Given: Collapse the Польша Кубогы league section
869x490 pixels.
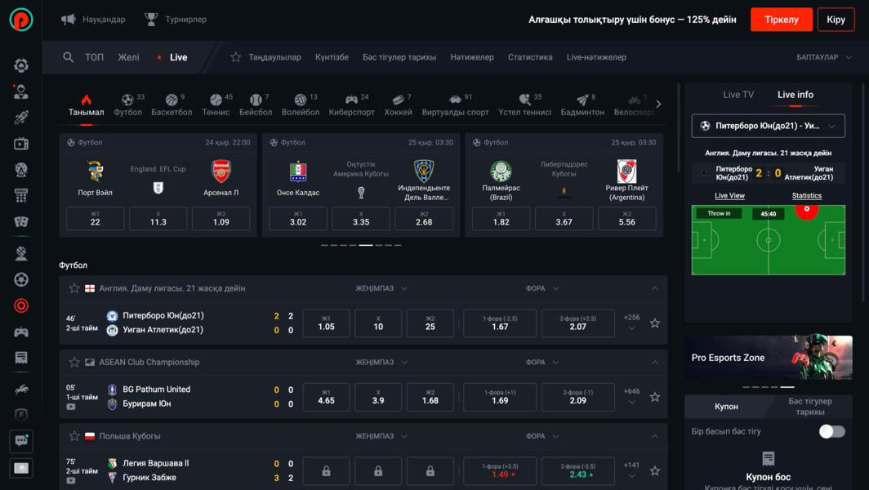Looking at the screenshot, I should [654, 436].
